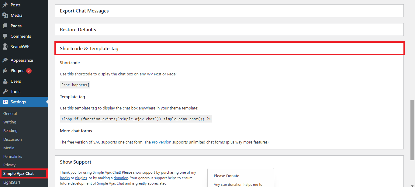415x187 pixels.
Task: Click the Posts pin icon
Action: tap(5, 5)
